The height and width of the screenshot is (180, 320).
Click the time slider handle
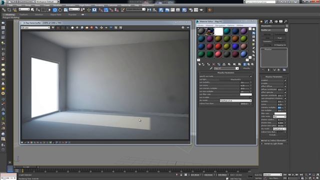pyautogui.click(x=26, y=167)
